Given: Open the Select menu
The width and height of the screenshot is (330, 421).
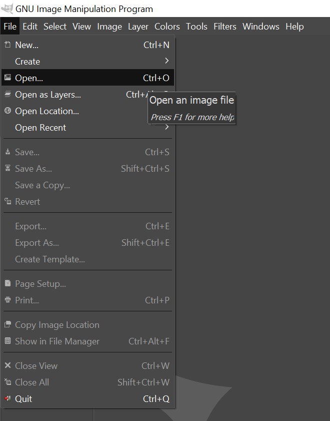Looking at the screenshot, I should (x=55, y=27).
